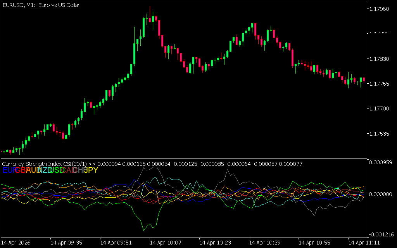Viewport: 397px width, 248px height.
Task: Click the 1.17635 price axis label
Action: point(381,134)
